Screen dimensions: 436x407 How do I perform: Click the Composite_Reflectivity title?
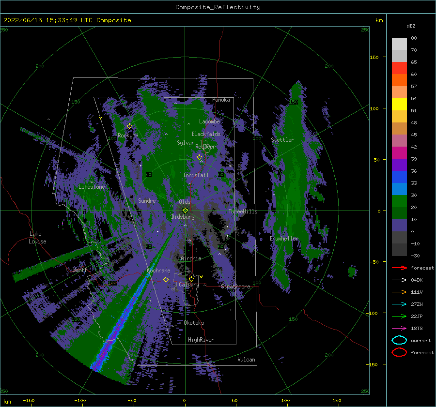click(x=218, y=7)
